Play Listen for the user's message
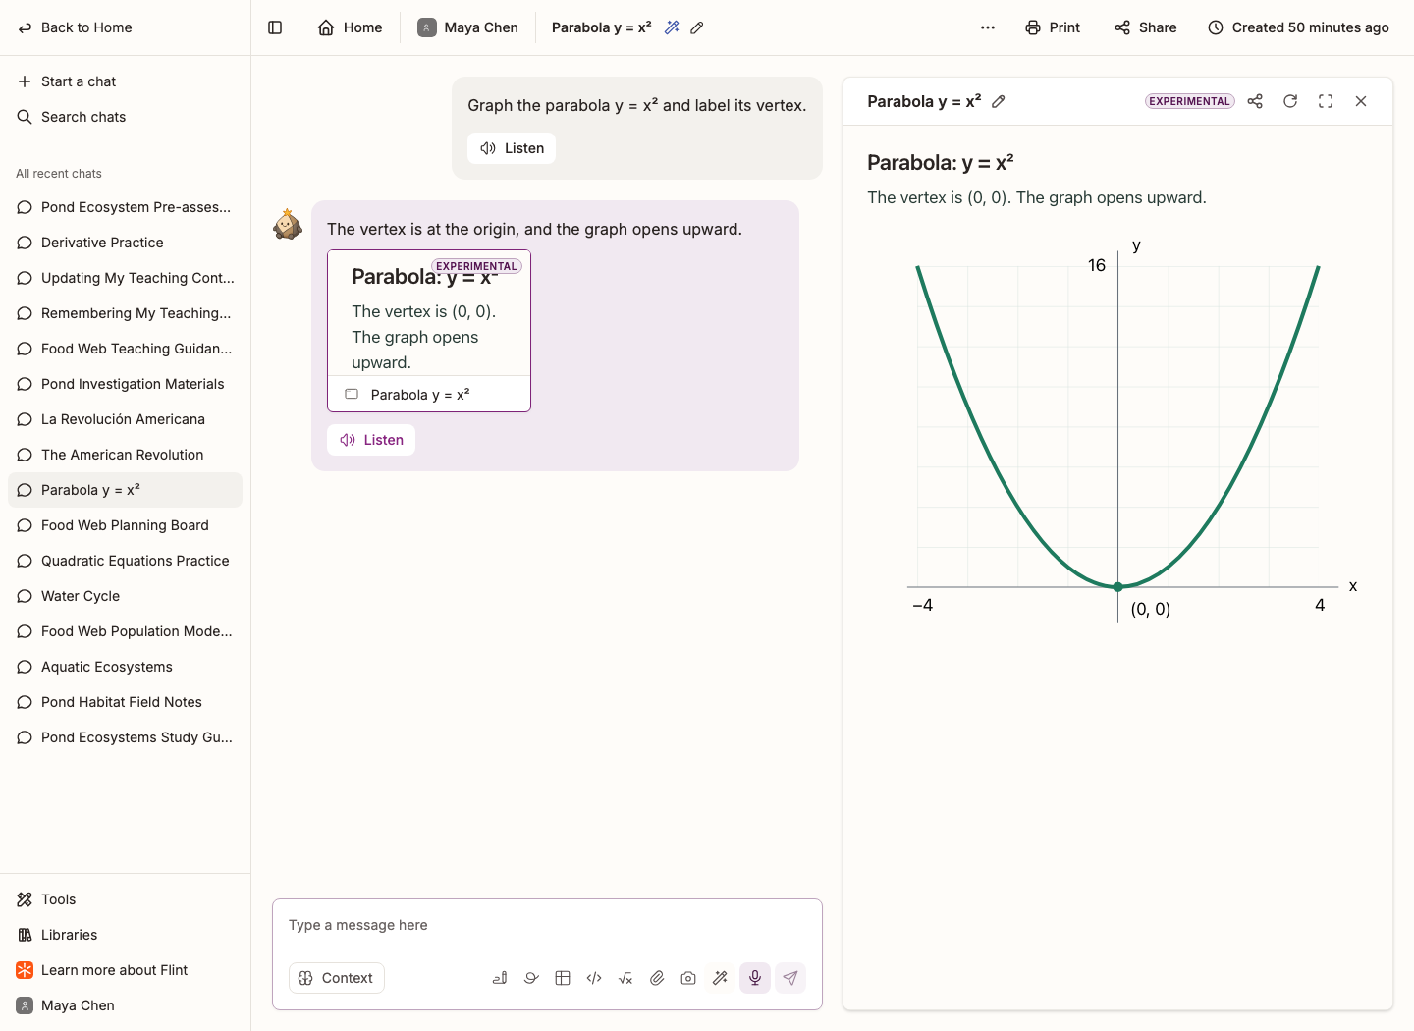The height and width of the screenshot is (1031, 1414). coord(512,148)
